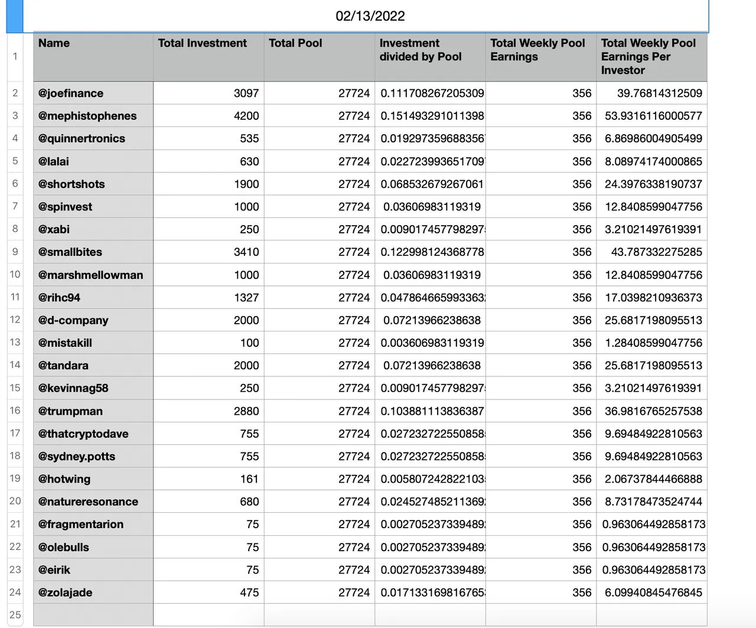Image resolution: width=756 pixels, height=628 pixels.
Task: Click earnings value 39.76814312509
Action: click(x=651, y=93)
